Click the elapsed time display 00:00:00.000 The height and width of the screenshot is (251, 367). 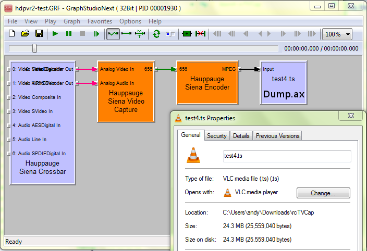pyautogui.click(x=301, y=48)
